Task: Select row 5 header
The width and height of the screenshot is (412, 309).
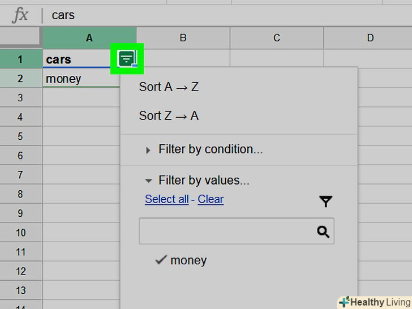Action: tap(21, 136)
